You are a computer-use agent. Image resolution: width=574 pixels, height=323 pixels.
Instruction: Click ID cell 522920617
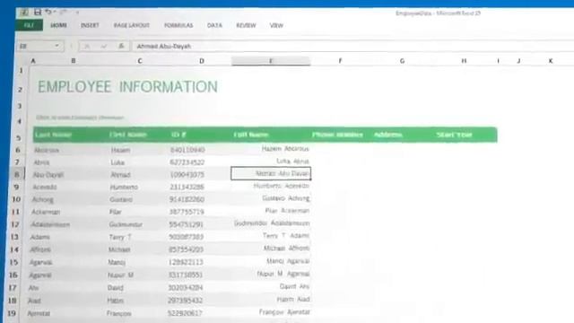185,313
